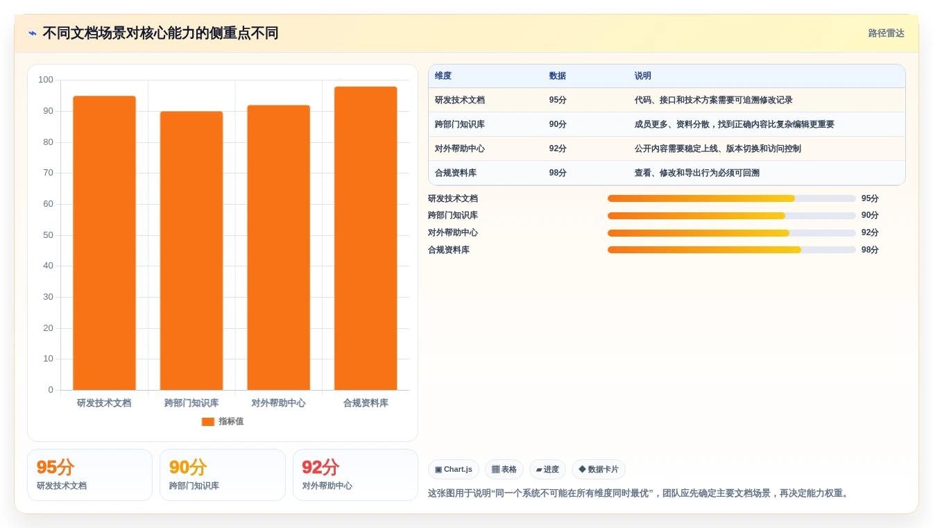Toggle the 指标值 legend color box

point(208,422)
